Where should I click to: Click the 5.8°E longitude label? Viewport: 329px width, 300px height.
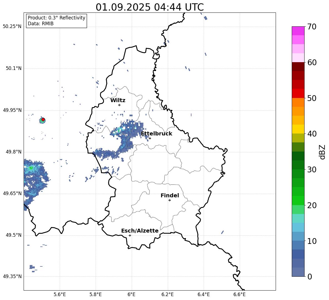coord(96,295)
